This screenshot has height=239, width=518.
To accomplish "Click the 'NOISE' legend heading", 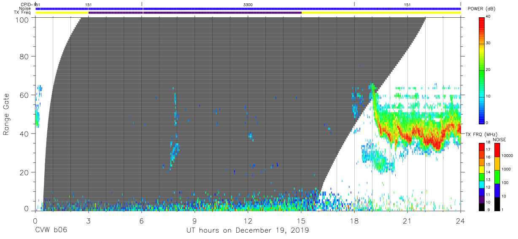I will coord(499,140).
